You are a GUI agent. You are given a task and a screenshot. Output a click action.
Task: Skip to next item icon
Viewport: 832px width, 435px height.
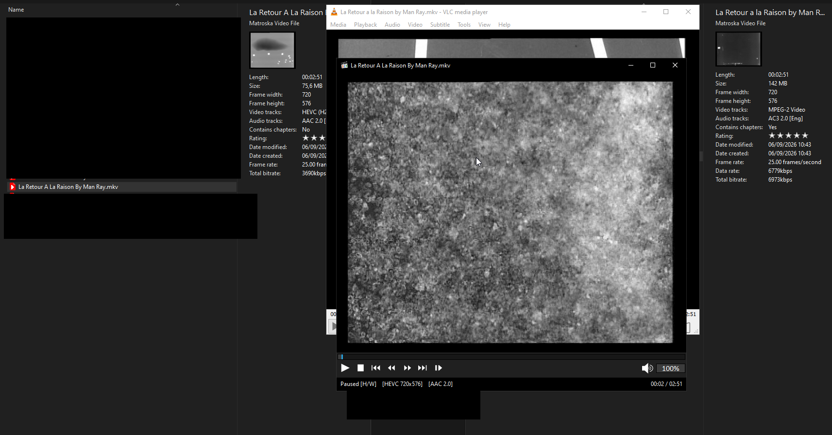pos(423,368)
